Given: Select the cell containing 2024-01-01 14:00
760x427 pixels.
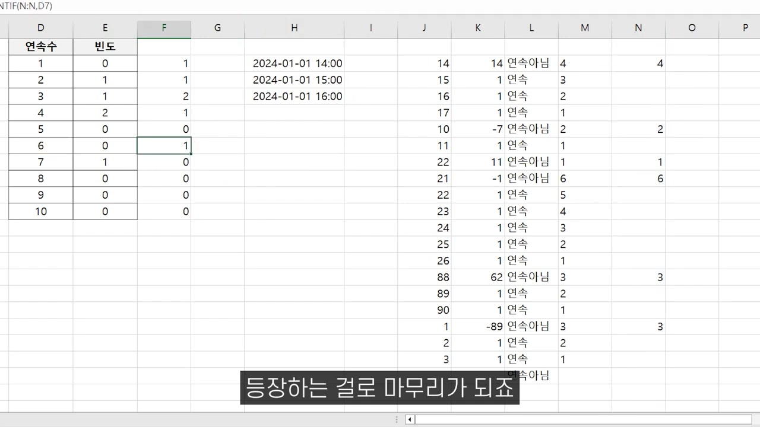Looking at the screenshot, I should pos(297,63).
